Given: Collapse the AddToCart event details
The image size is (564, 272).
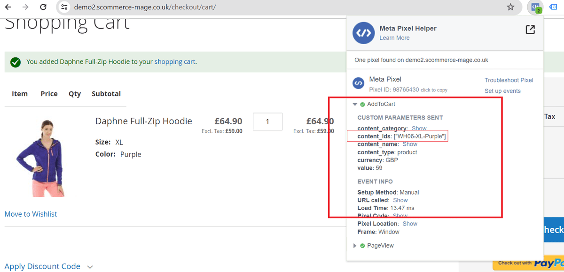Looking at the screenshot, I should [x=355, y=104].
